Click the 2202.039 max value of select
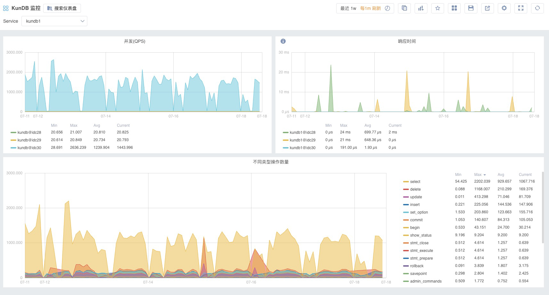 click(482, 181)
